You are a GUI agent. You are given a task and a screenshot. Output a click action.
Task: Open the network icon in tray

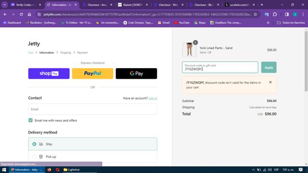coord(264,170)
